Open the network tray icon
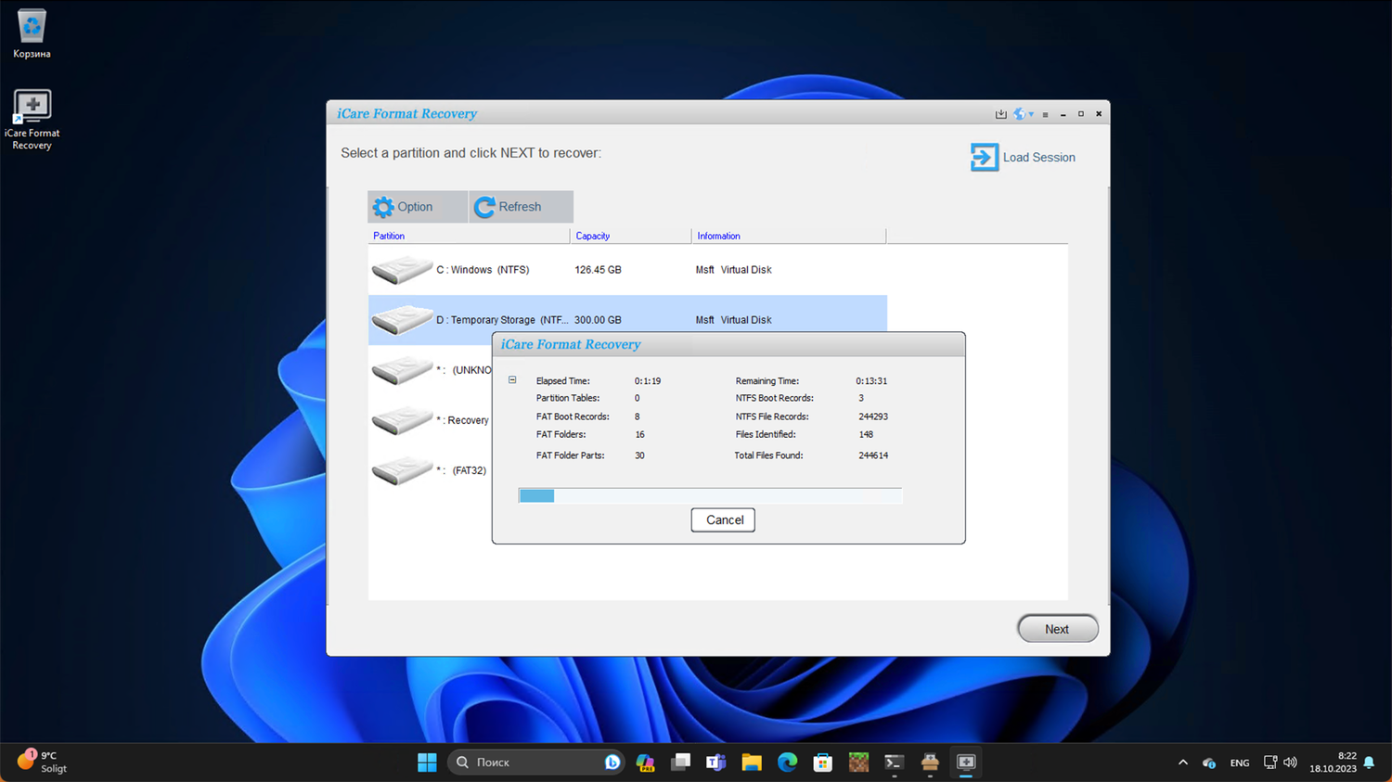 [x=1270, y=763]
